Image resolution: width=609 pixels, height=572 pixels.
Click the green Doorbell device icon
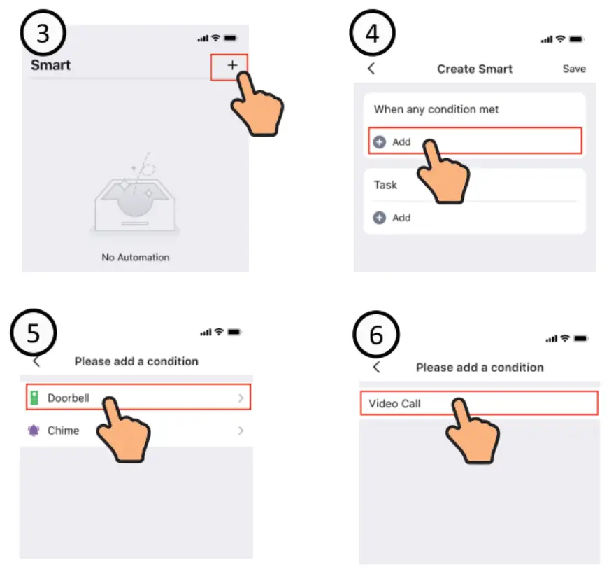(34, 398)
